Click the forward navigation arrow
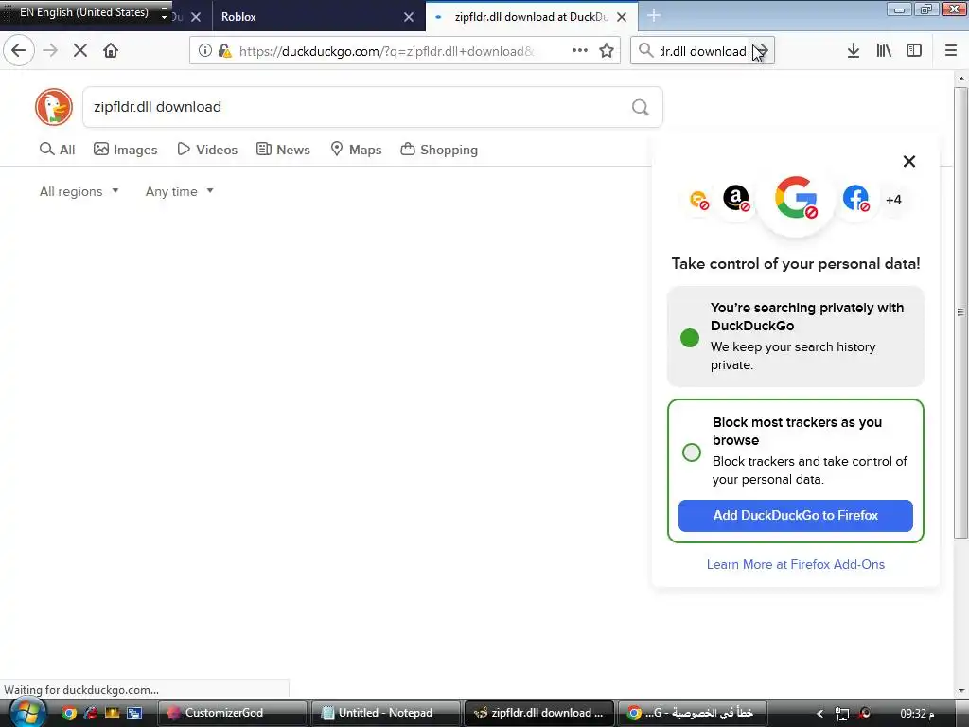The width and height of the screenshot is (969, 727). pyautogui.click(x=51, y=51)
